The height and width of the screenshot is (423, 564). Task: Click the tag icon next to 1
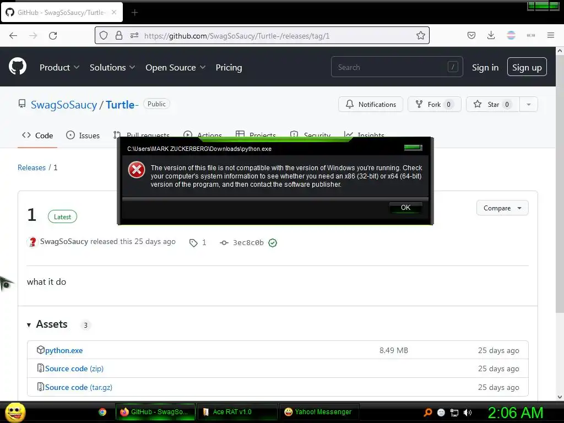pyautogui.click(x=193, y=243)
